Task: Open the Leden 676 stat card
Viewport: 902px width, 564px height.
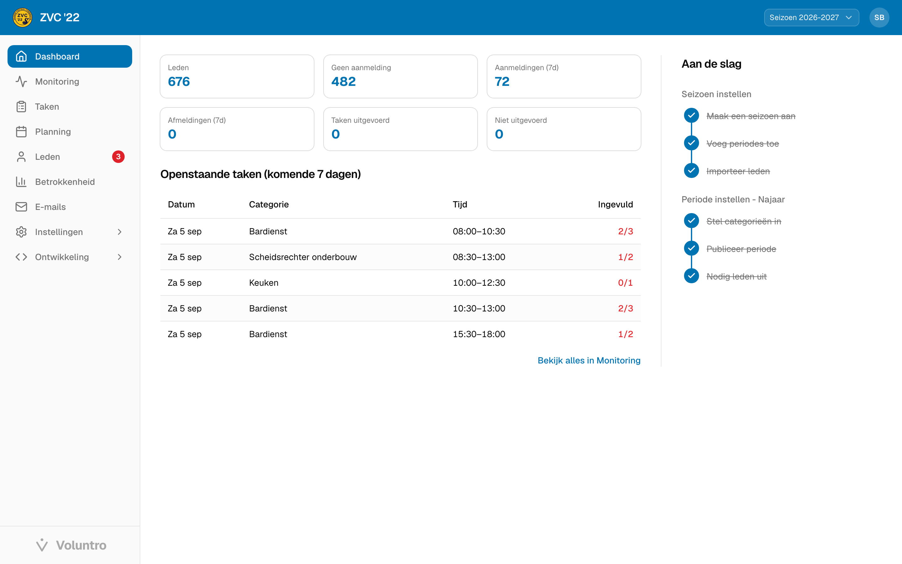Action: 237,76
